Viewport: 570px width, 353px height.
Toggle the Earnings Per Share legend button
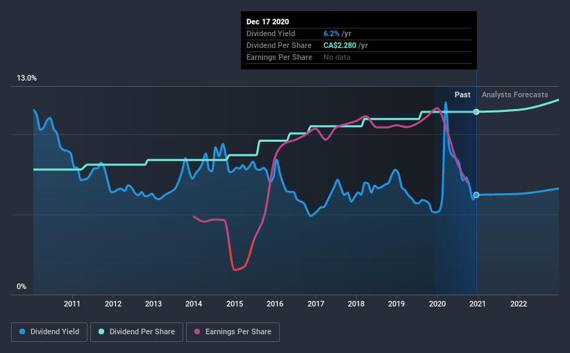click(233, 332)
